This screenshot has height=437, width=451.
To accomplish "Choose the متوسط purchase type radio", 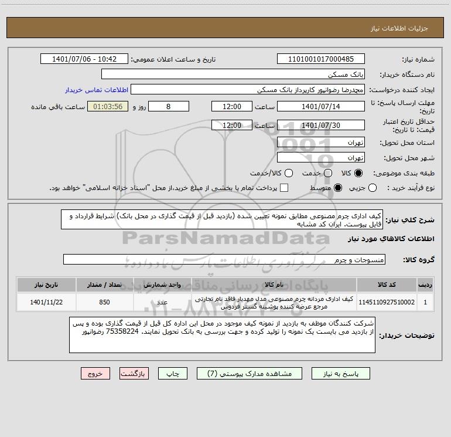I will coord(338,188).
